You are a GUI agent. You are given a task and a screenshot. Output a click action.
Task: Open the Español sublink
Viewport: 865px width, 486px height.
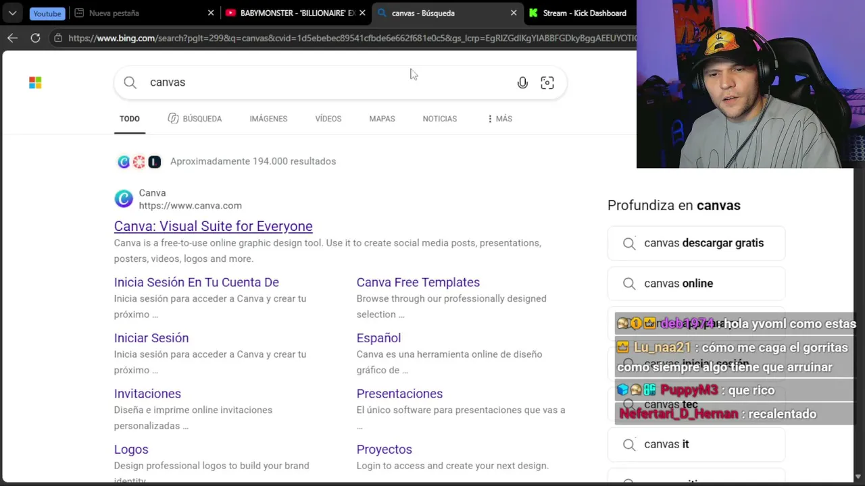tap(378, 338)
